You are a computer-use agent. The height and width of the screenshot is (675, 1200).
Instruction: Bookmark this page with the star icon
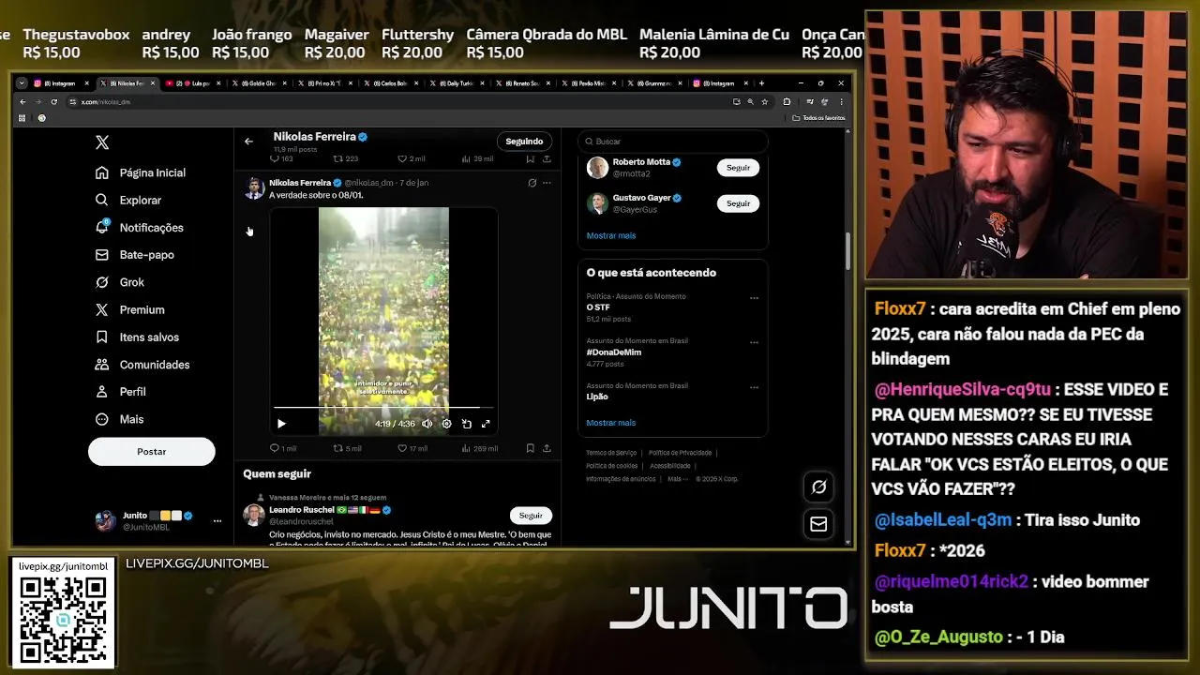pyautogui.click(x=765, y=101)
